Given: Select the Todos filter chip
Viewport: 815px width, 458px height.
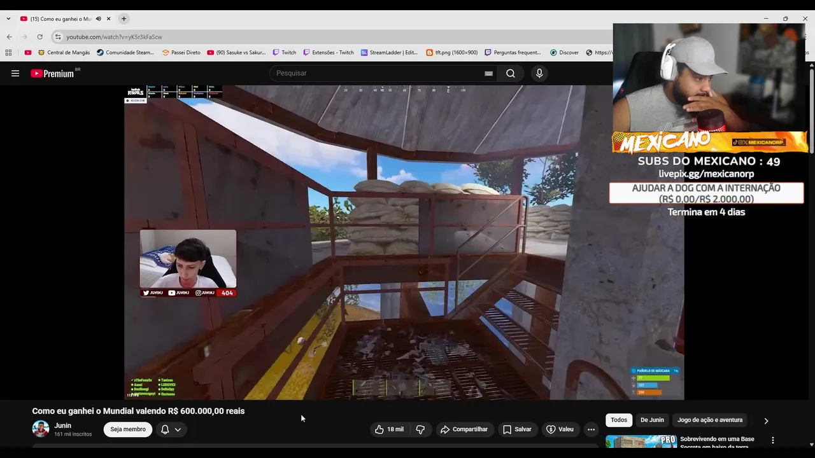Looking at the screenshot, I should 619,420.
